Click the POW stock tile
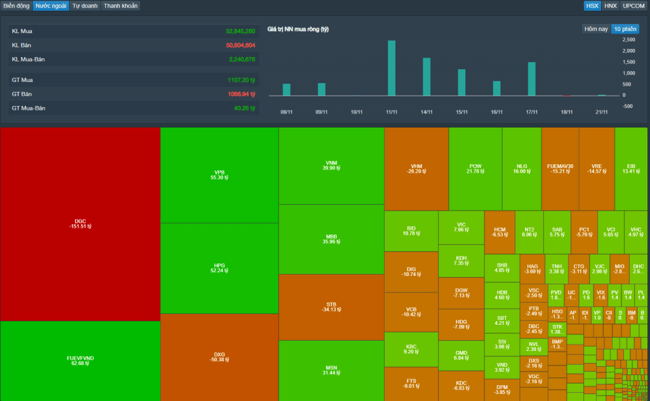The image size is (650, 401). 475,169
